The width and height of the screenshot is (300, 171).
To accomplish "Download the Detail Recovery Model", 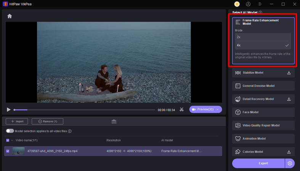I will pos(289,99).
